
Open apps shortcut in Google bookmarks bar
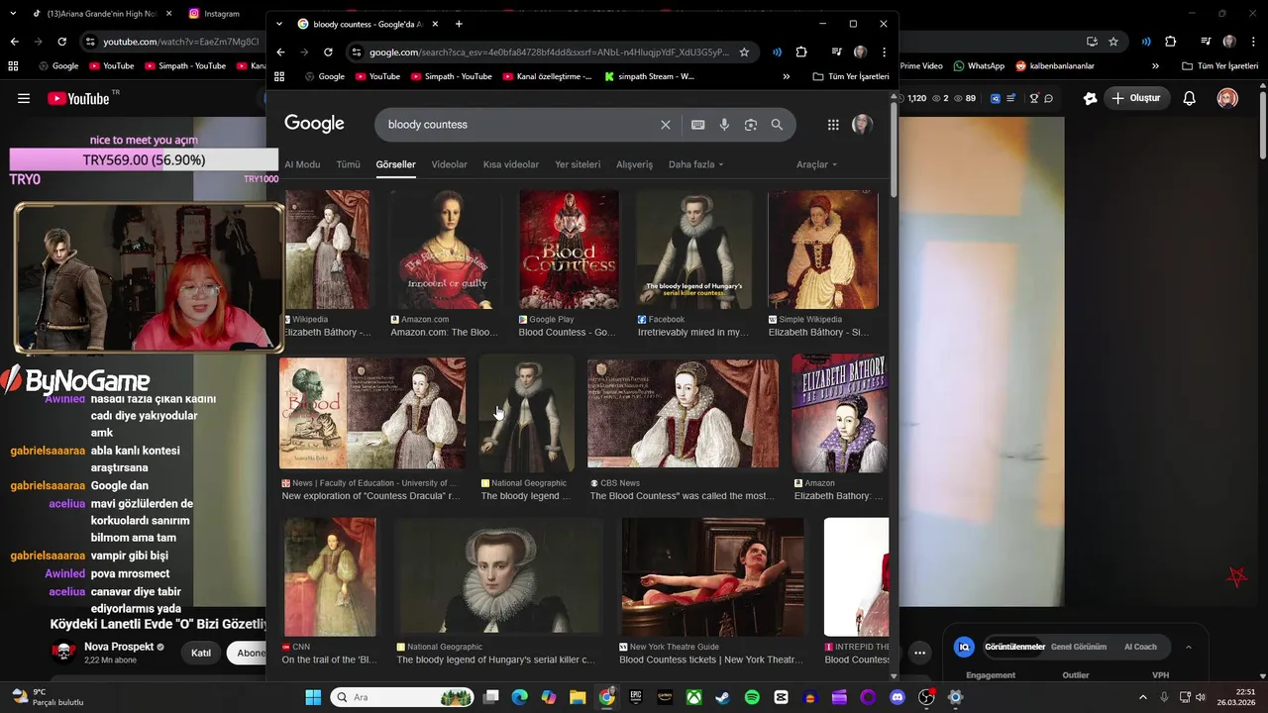click(279, 76)
